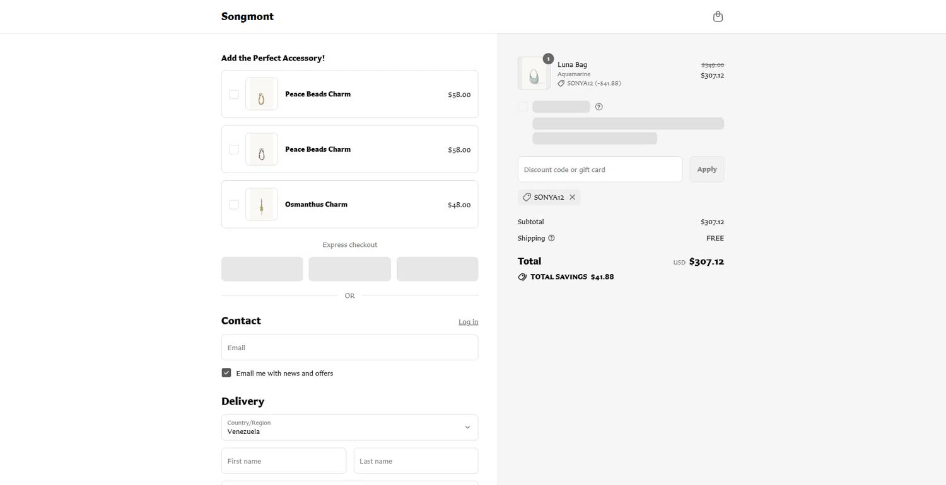Focus the Email input field
Image resolution: width=946 pixels, height=485 pixels.
[349, 348]
